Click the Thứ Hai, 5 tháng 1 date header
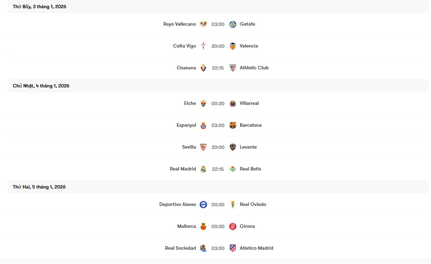The width and height of the screenshot is (431, 264). (39, 187)
